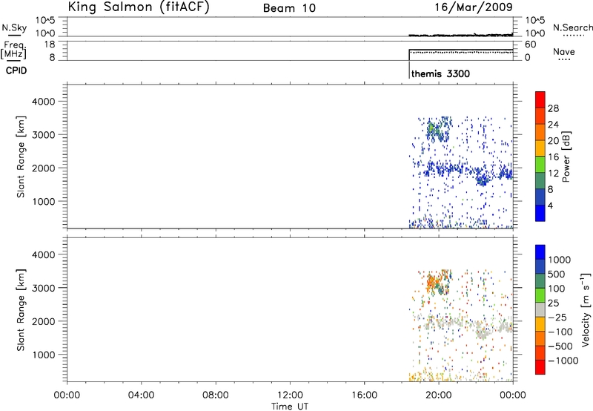Pick the bottom red segment of the velocity bar
The height and width of the screenshot is (411, 593).
540,367
